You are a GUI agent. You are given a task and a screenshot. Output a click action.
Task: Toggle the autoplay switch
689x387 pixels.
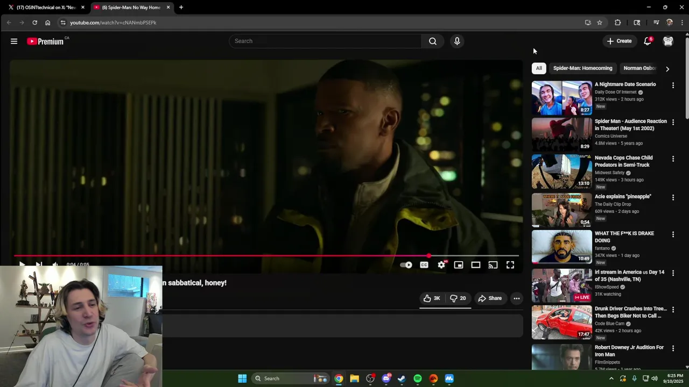406,265
